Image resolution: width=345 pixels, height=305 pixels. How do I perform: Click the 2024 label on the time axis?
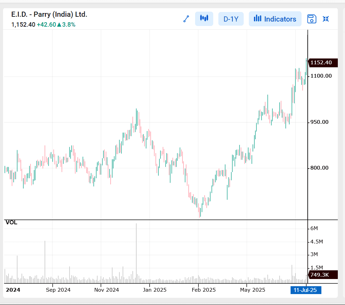[x=13, y=290]
